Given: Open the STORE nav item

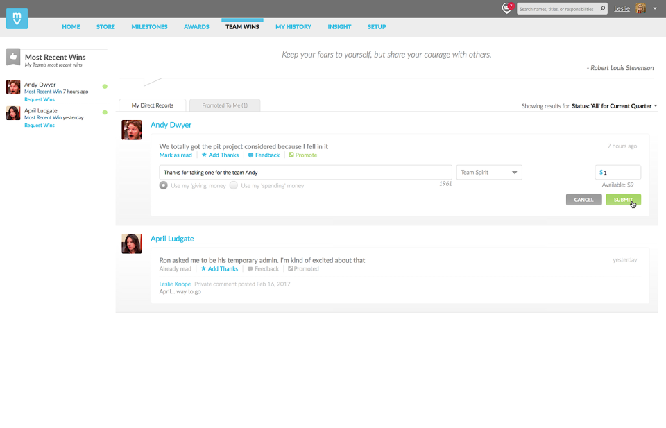Looking at the screenshot, I should (105, 27).
